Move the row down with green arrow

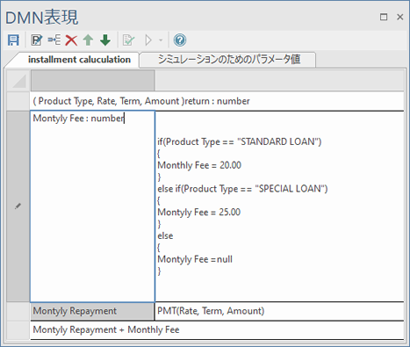(x=105, y=40)
